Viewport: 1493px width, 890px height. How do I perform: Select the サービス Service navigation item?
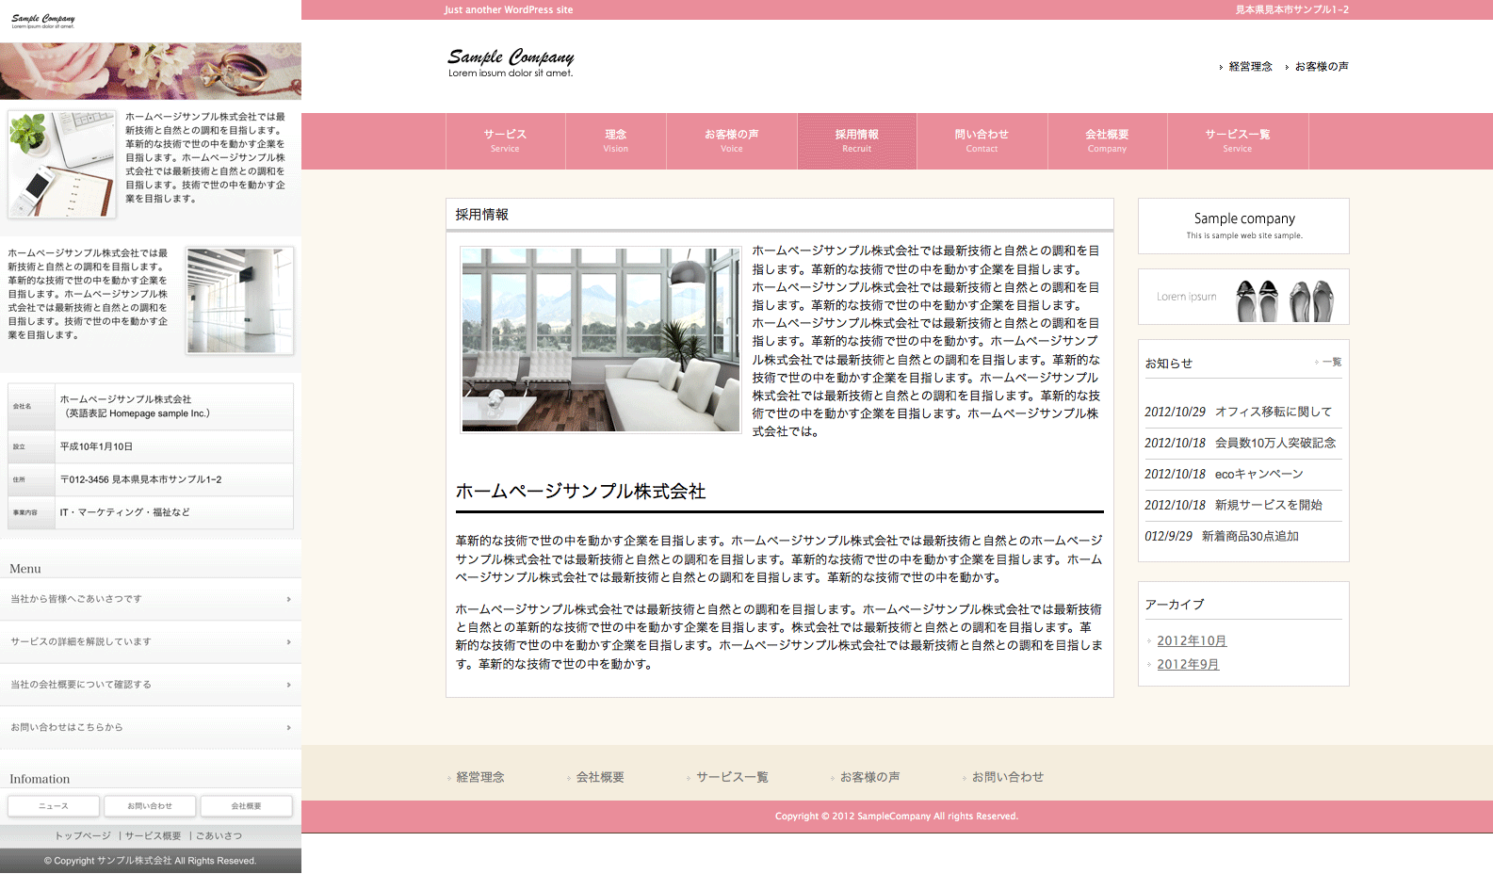coord(505,140)
